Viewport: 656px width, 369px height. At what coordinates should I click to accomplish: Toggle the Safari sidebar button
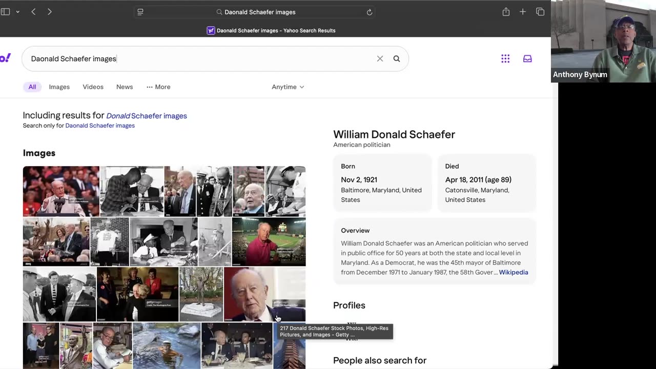(x=5, y=12)
